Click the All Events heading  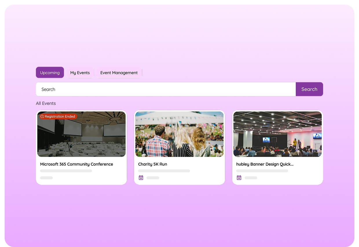coord(46,103)
